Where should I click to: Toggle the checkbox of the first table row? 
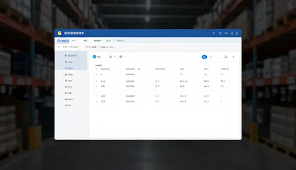click(97, 74)
